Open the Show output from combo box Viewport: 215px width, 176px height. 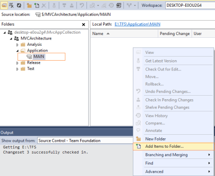(85, 141)
